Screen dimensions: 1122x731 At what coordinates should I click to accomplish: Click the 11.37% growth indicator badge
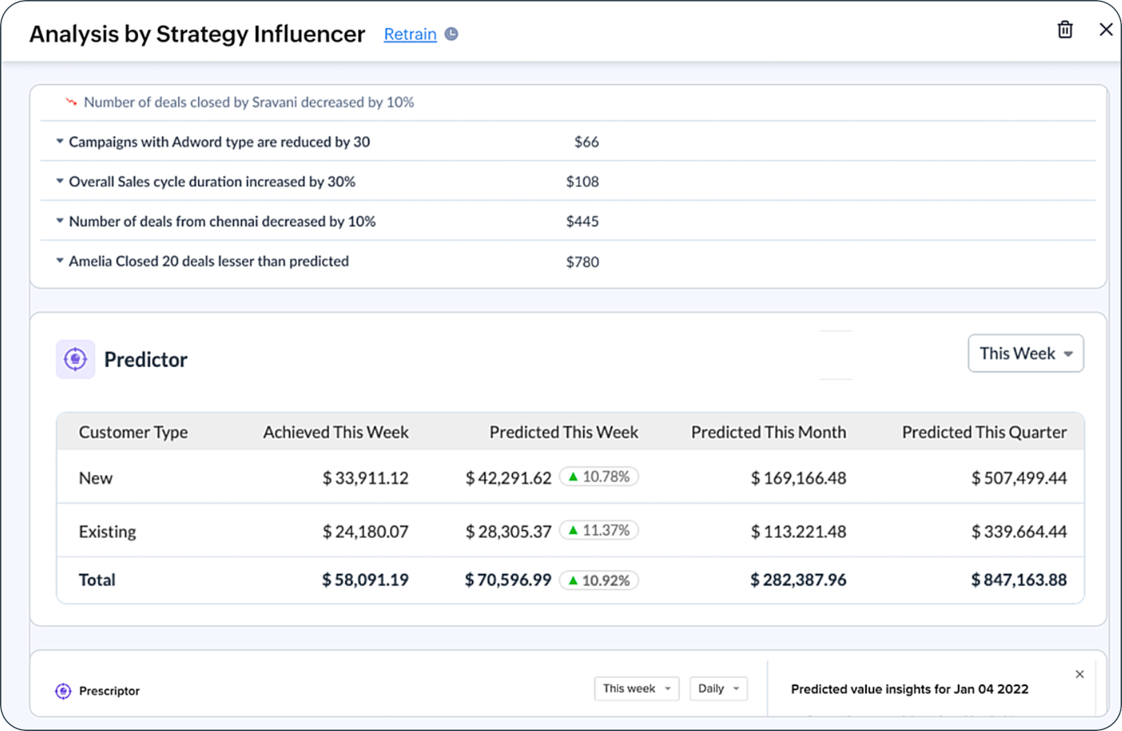point(598,530)
